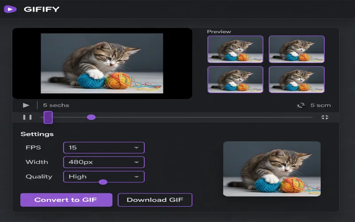355x222 pixels.
Task: Open the FPS dropdown showing 15
Action: [104, 147]
